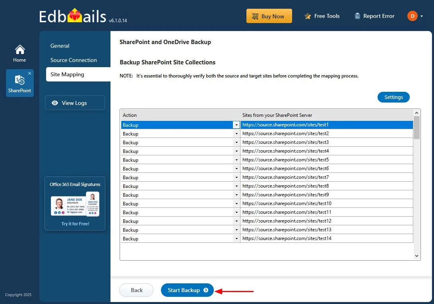This screenshot has height=304, width=434.
Task: Open Action dropdown for test8 row
Action: [x=236, y=186]
